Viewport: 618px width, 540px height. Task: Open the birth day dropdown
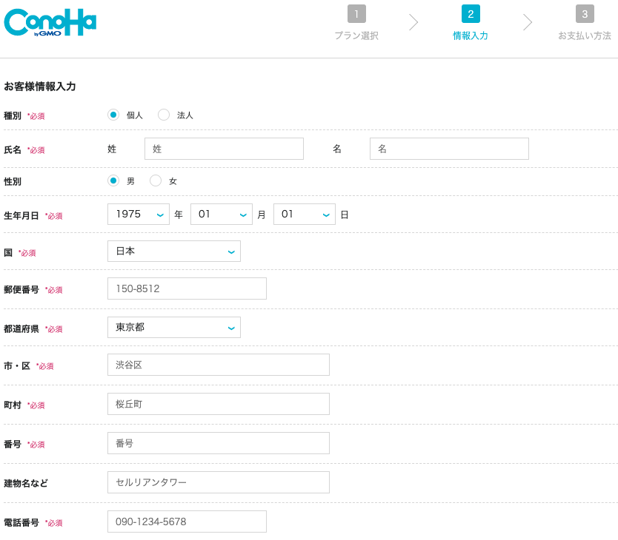(305, 215)
